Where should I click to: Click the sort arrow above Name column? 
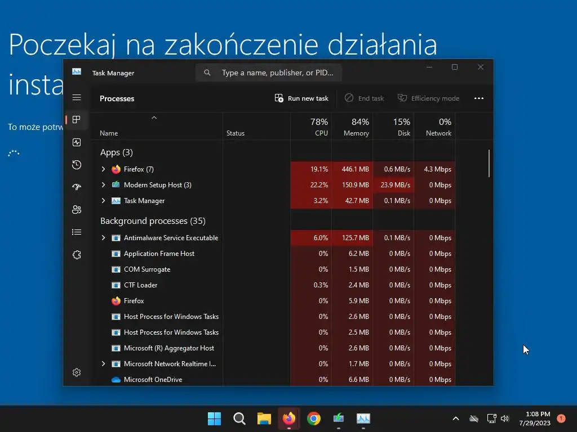(x=154, y=118)
